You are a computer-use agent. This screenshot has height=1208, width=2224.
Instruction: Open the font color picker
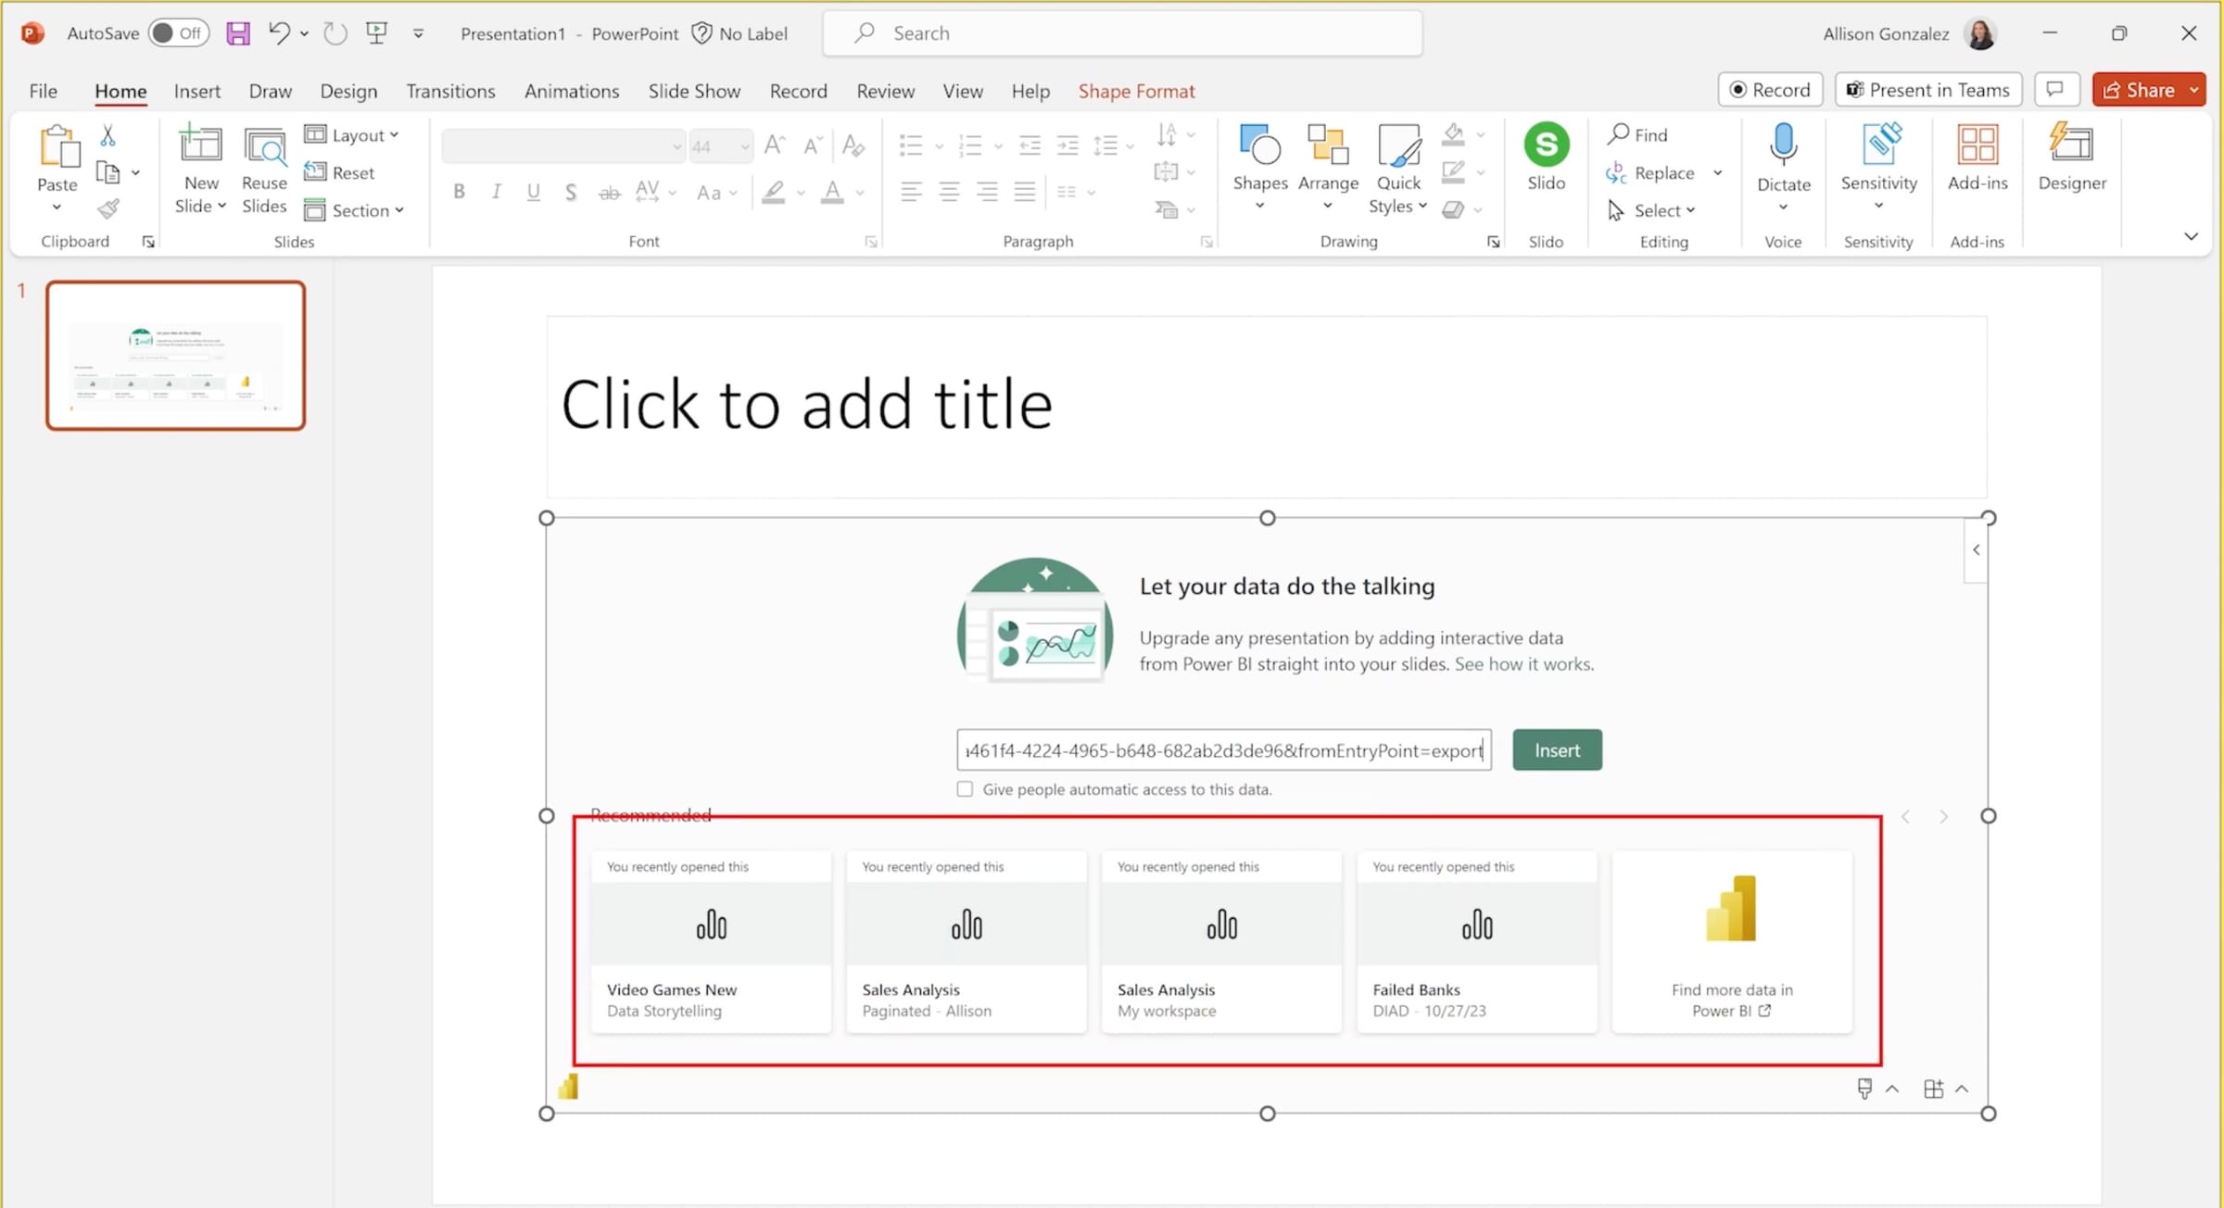859,194
